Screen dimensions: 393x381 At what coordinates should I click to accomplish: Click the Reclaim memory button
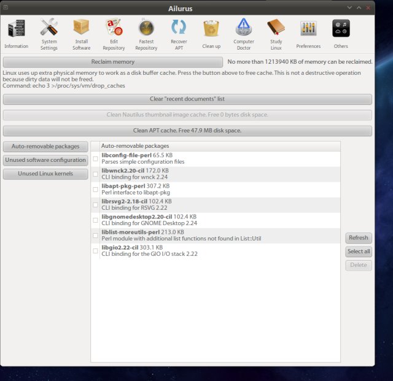(x=113, y=62)
